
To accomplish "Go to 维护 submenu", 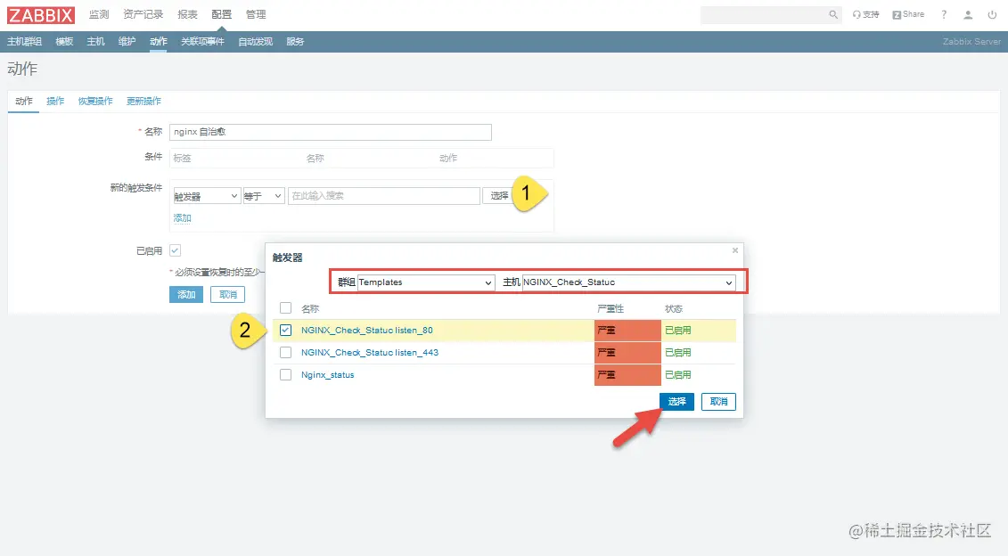I will click(x=127, y=41).
